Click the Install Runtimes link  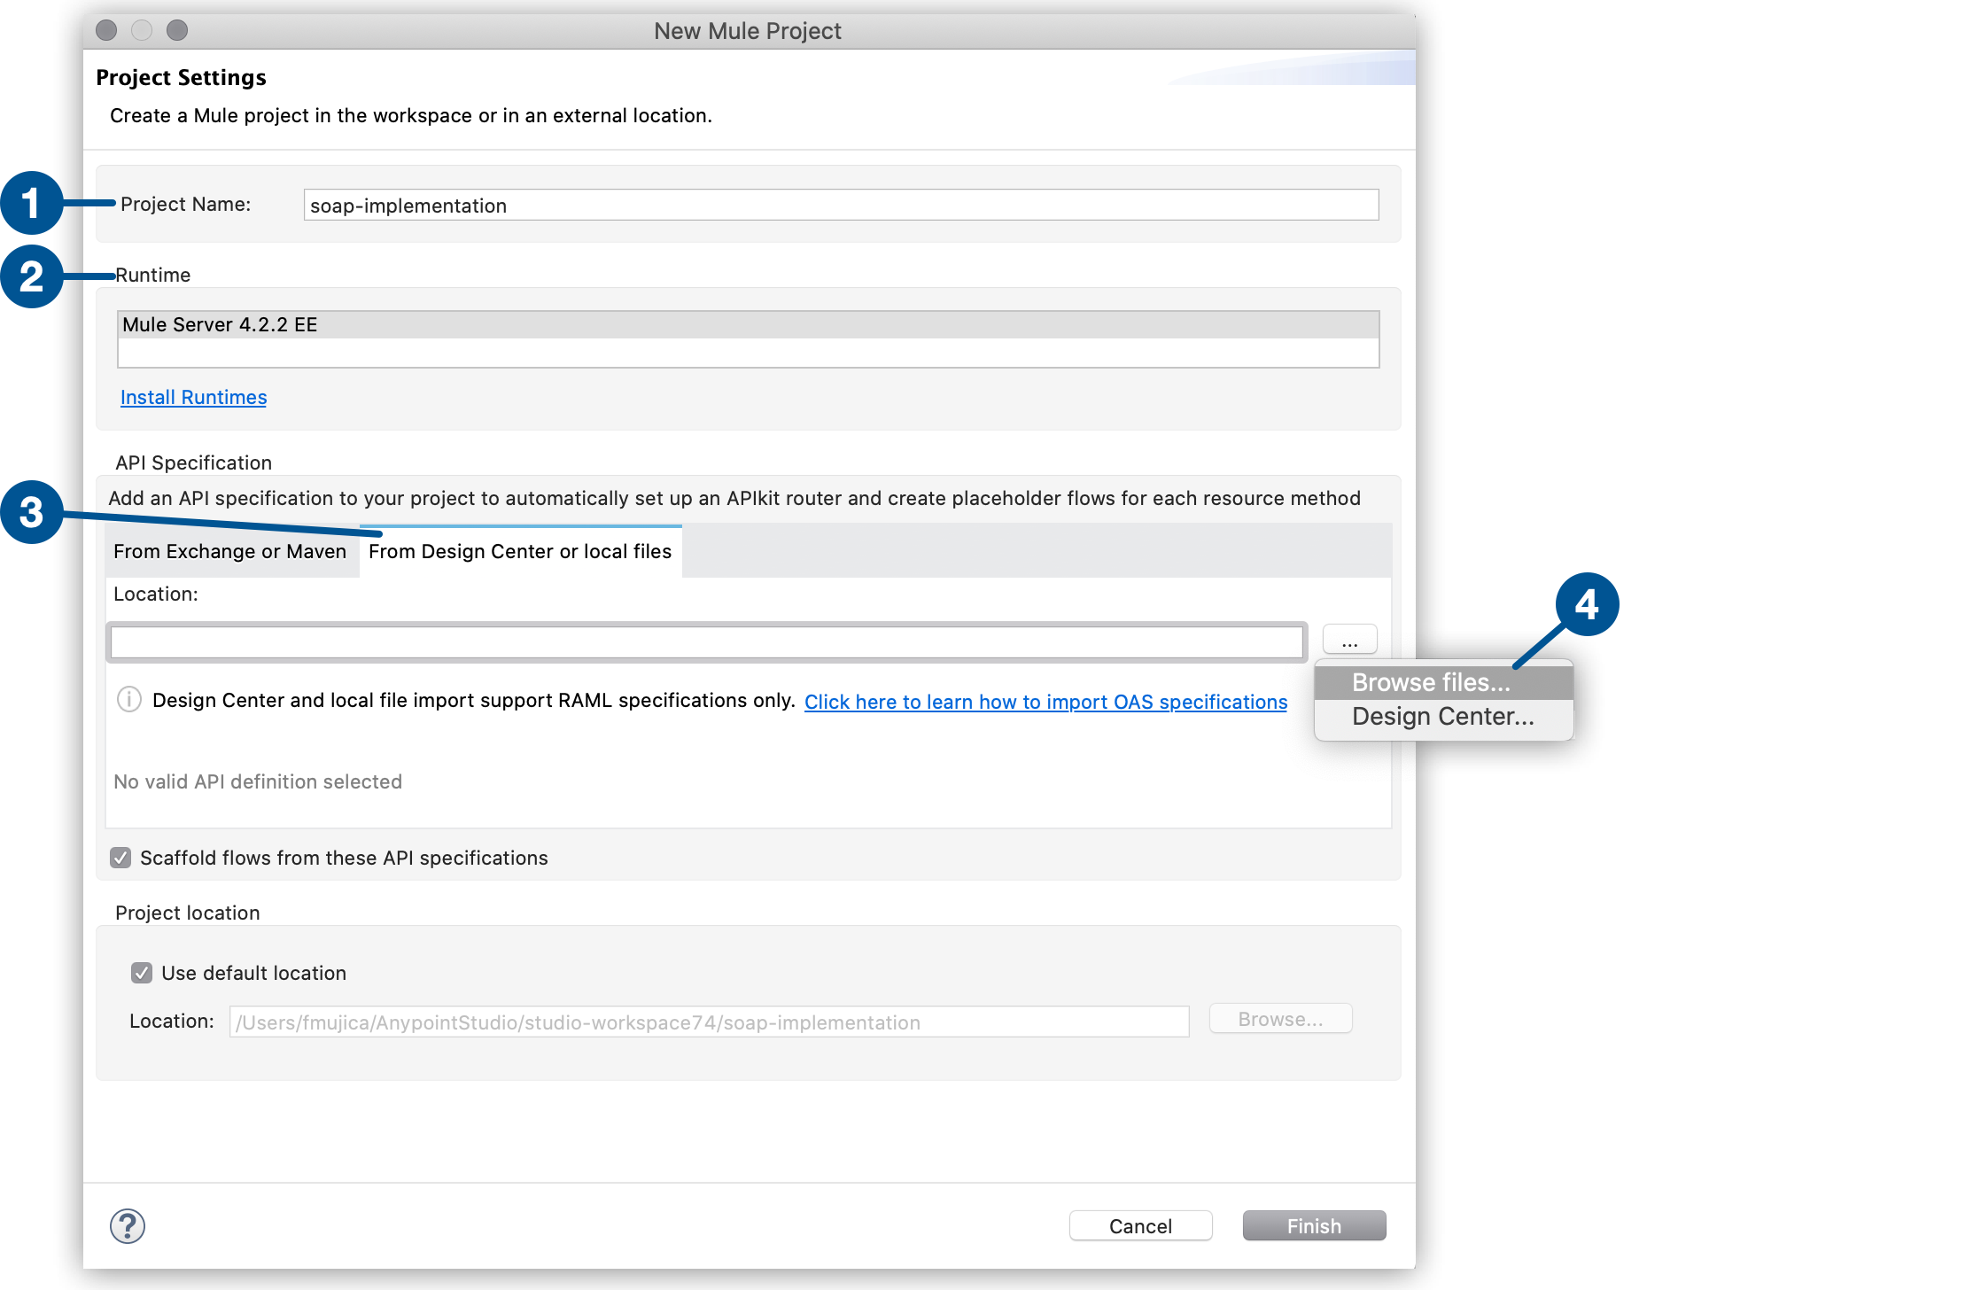tap(193, 397)
